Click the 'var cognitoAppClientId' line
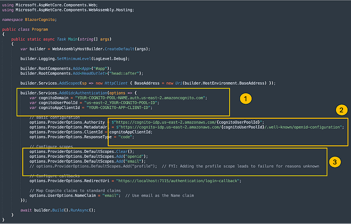This screenshot has height=224, width=351. pos(91,108)
